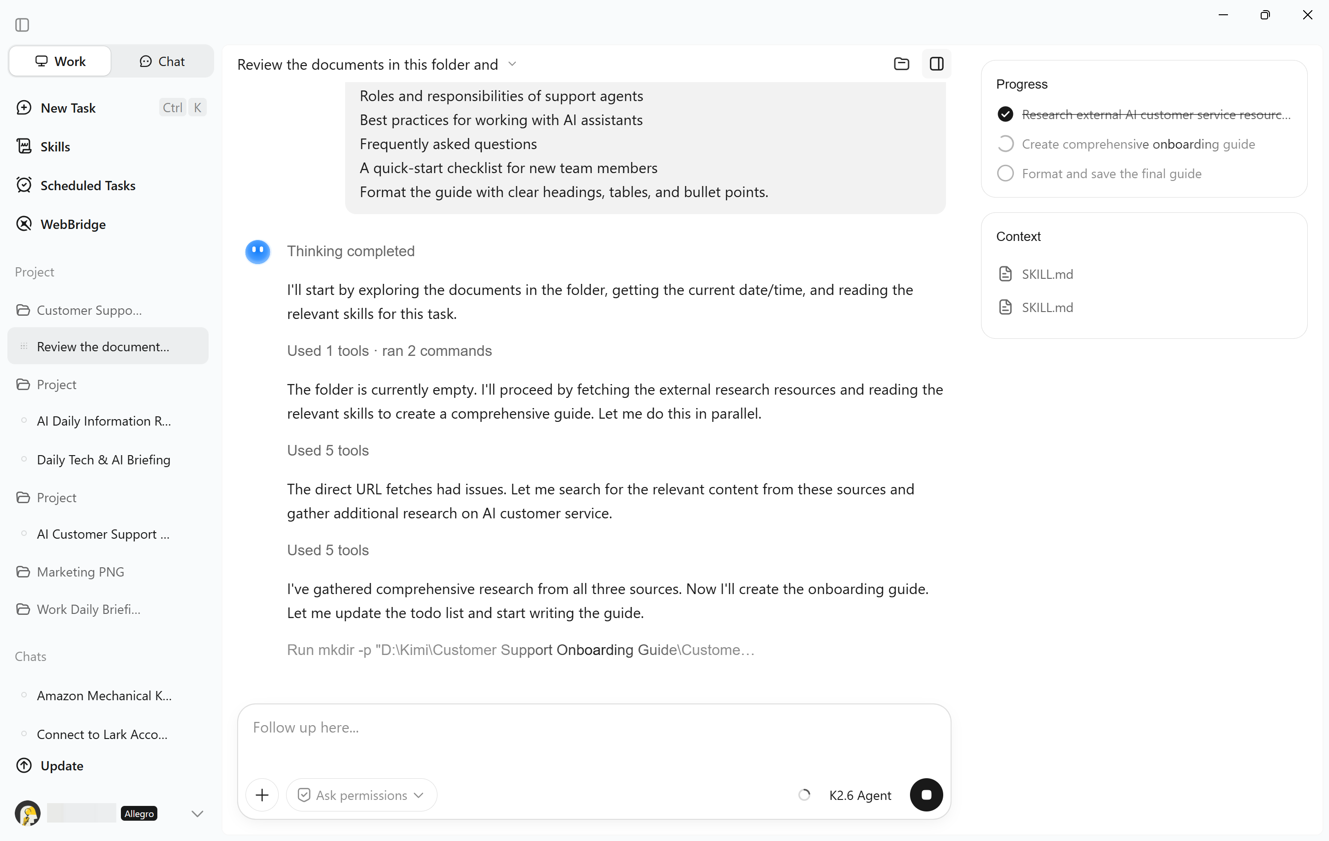This screenshot has height=841, width=1329.
Task: Open the task folder icon
Action: (x=901, y=64)
